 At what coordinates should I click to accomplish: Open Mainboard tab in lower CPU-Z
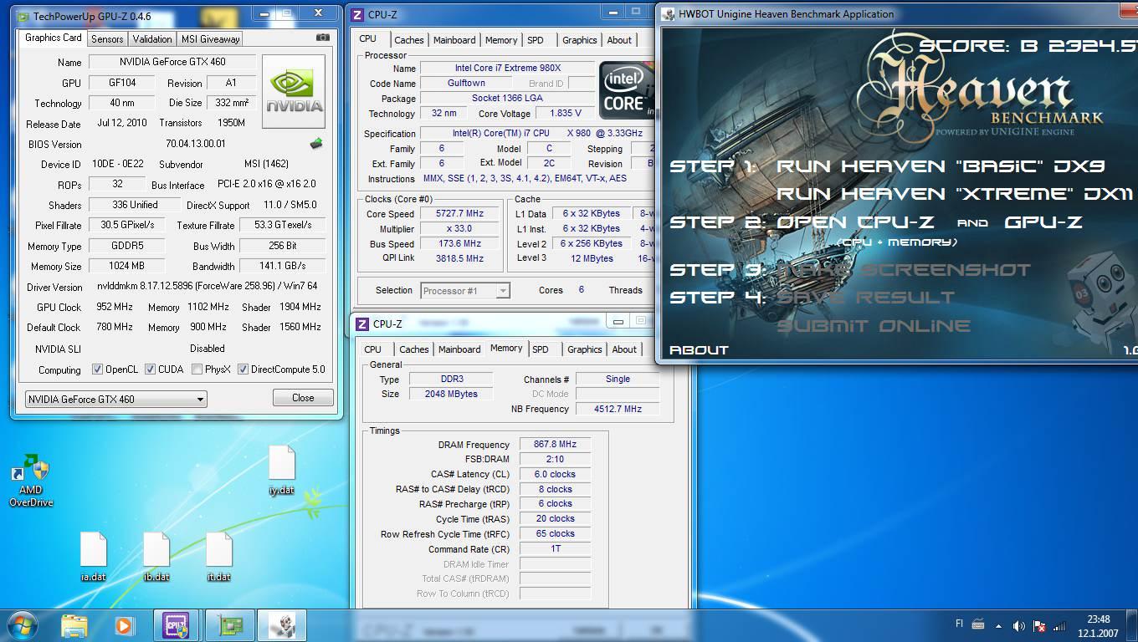(x=459, y=349)
